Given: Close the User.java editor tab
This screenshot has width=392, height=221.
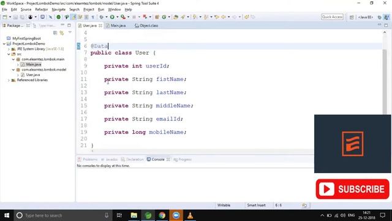Looking at the screenshot, I should 100,26.
